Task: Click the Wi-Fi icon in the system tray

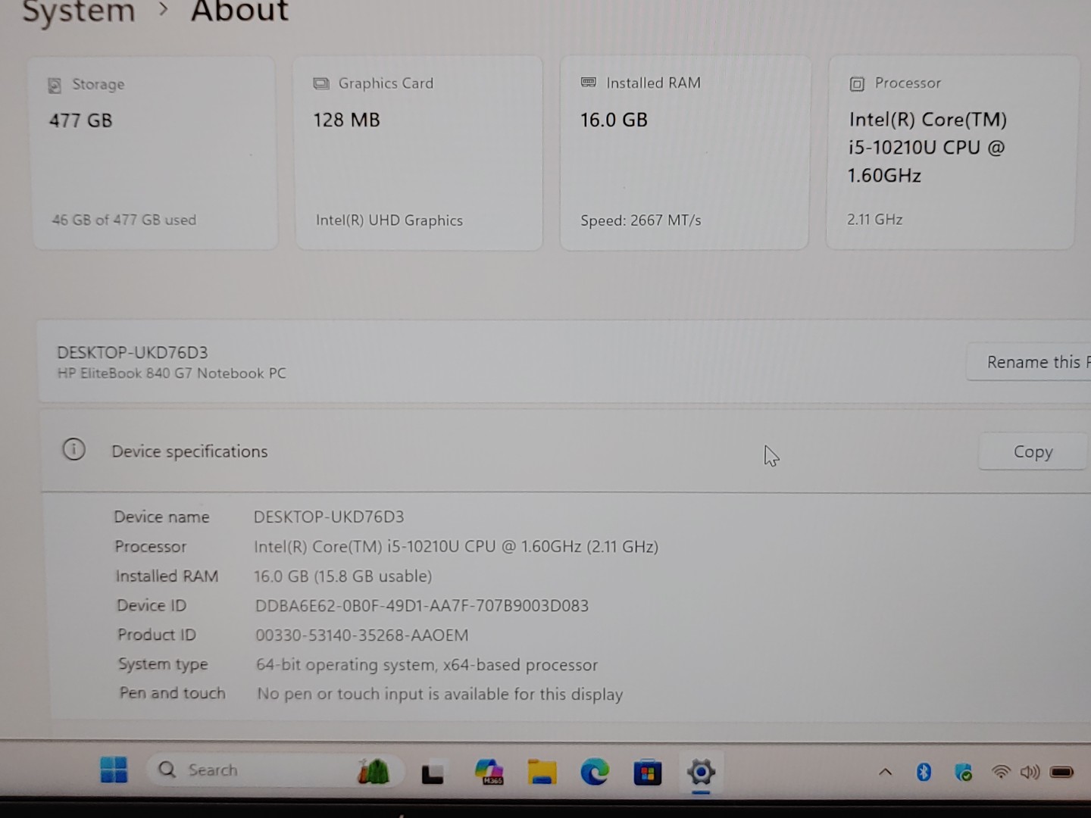Action: click(x=1000, y=772)
